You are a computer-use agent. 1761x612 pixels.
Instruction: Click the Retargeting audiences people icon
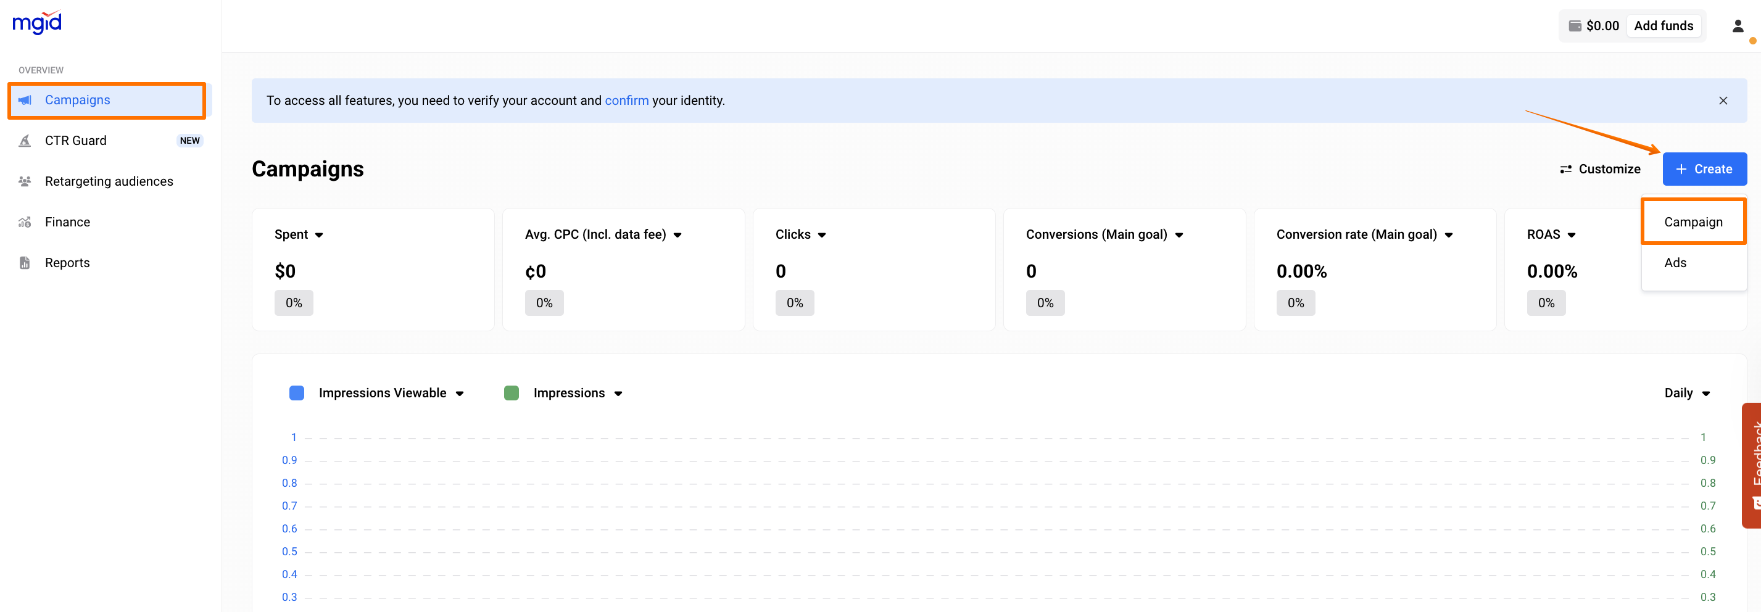click(25, 181)
